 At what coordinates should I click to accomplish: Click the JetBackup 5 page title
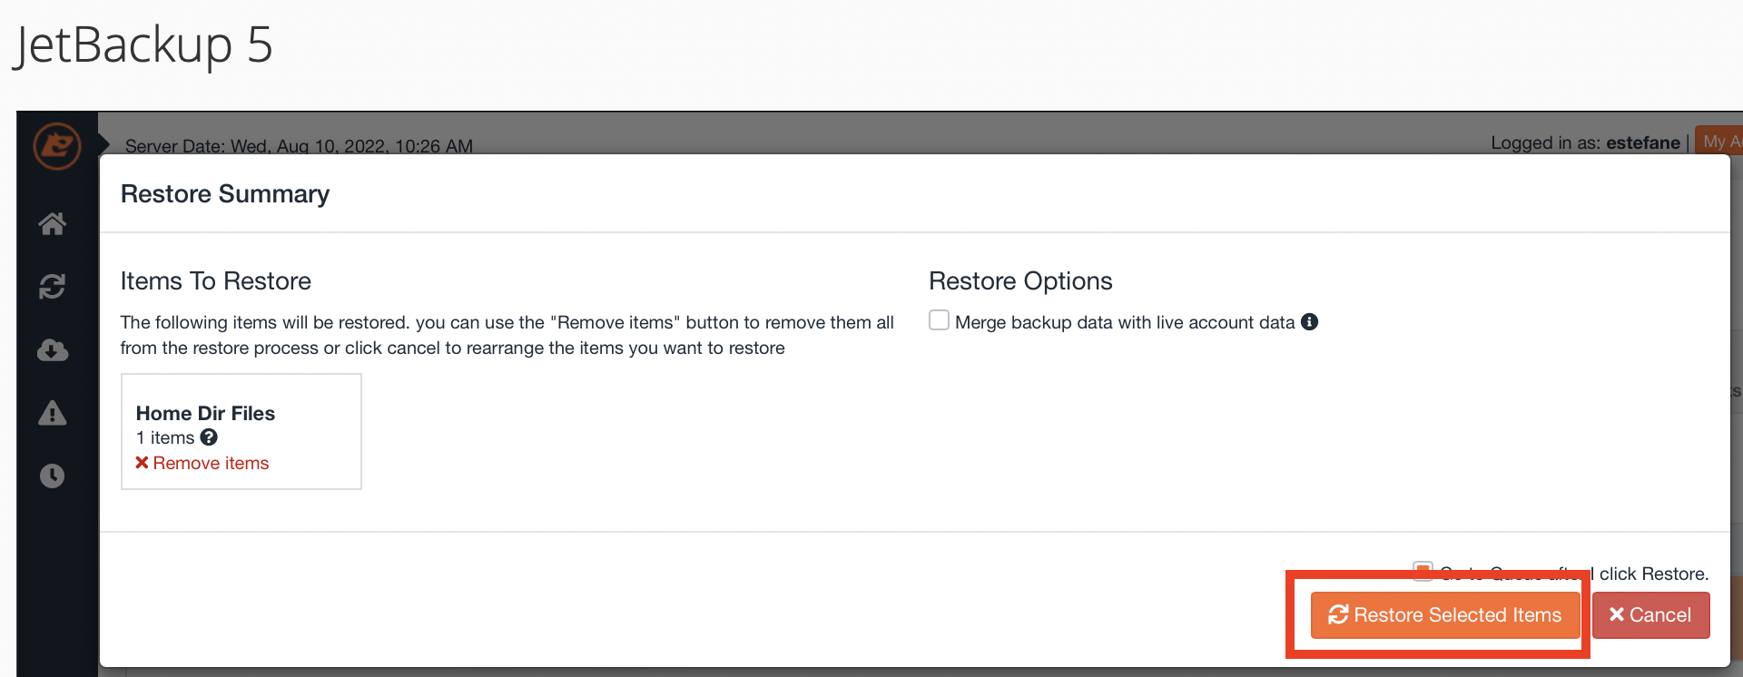(143, 45)
